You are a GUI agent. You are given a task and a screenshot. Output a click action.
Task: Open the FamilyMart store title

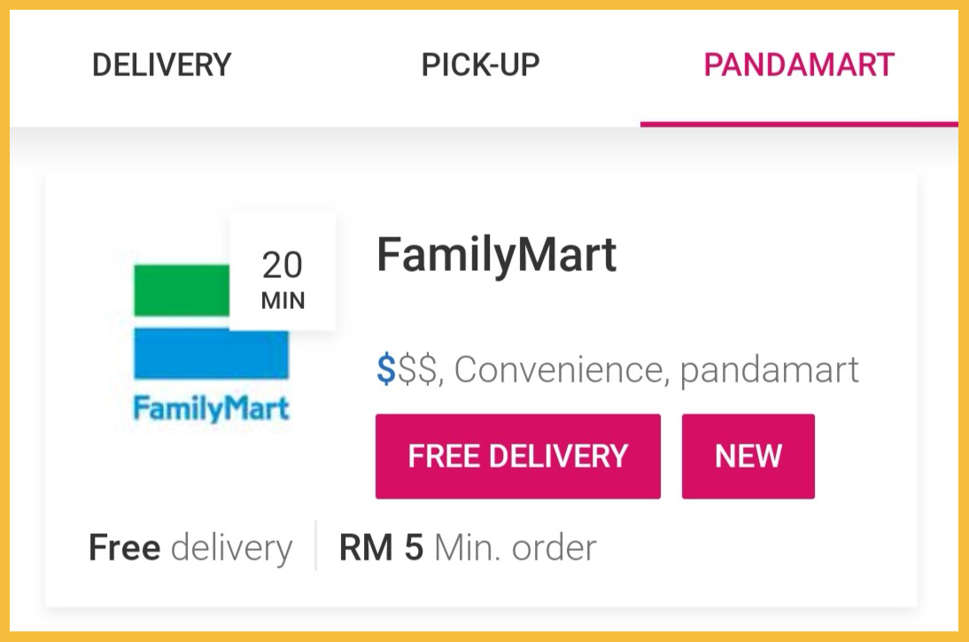click(x=496, y=255)
